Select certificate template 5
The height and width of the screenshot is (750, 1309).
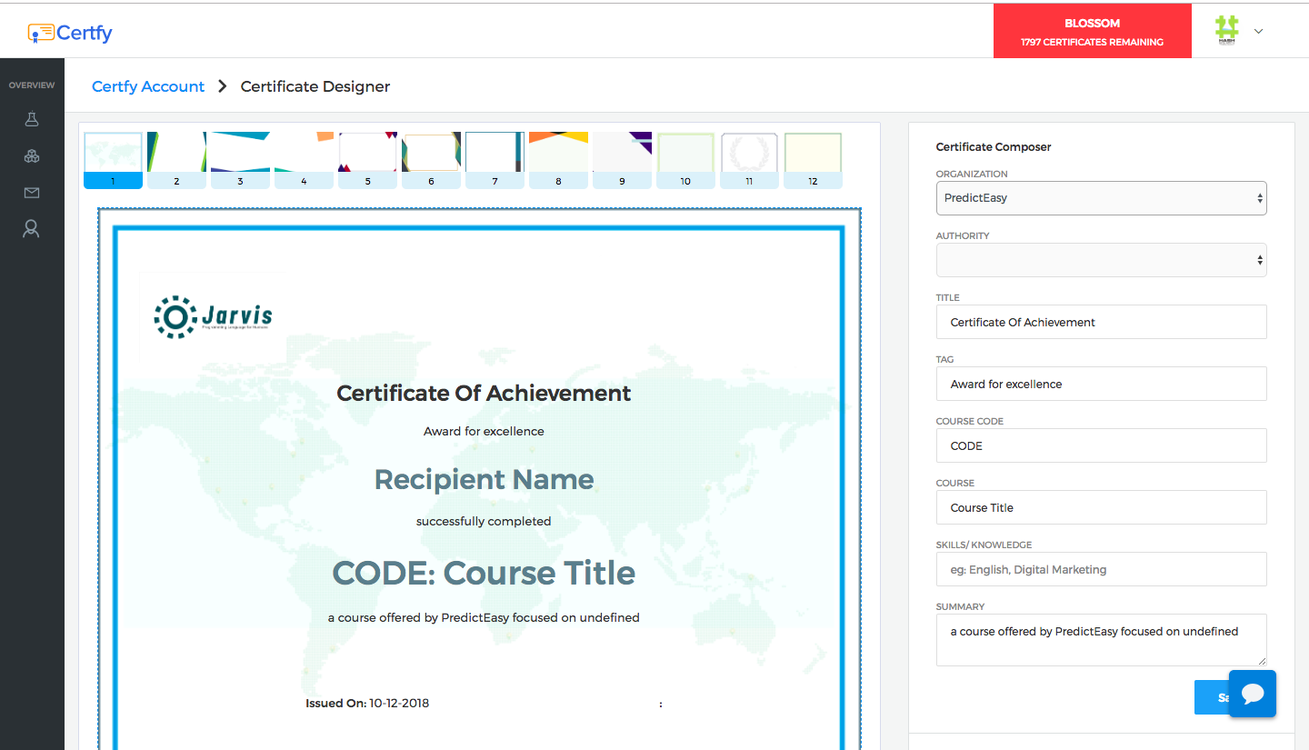coord(367,161)
